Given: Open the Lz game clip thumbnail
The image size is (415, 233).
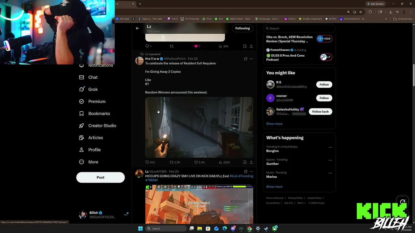Looking at the screenshot, I should 199,204.
